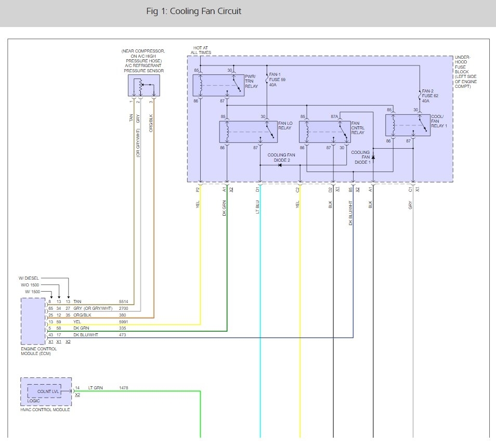Click the 'HOT AT ALL TIMES' label
The width and height of the screenshot is (496, 446).
click(x=201, y=50)
